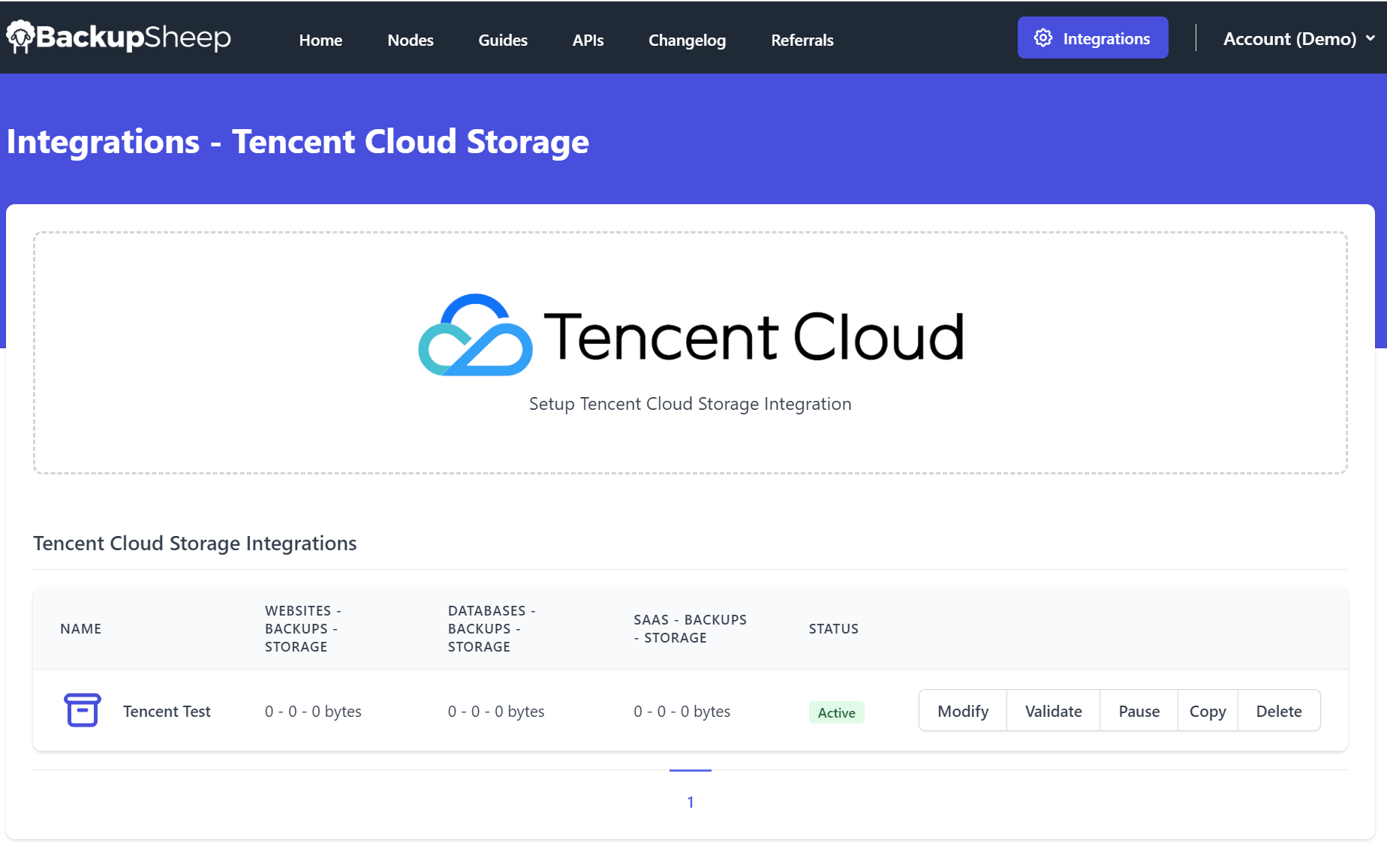Screen dimensions: 1387x855
Task: Click the STATUS column header
Action: [x=833, y=629]
